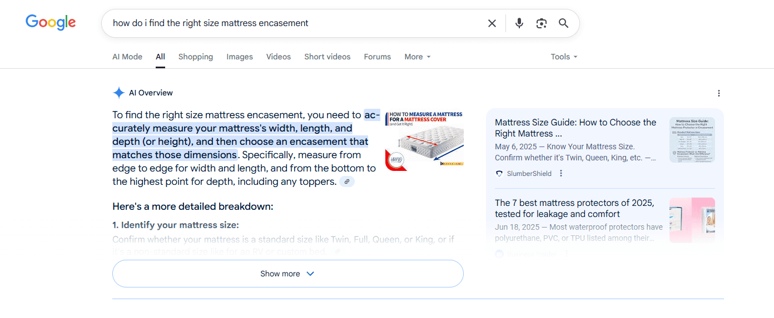Click the 'AI Overview' label text

click(151, 93)
